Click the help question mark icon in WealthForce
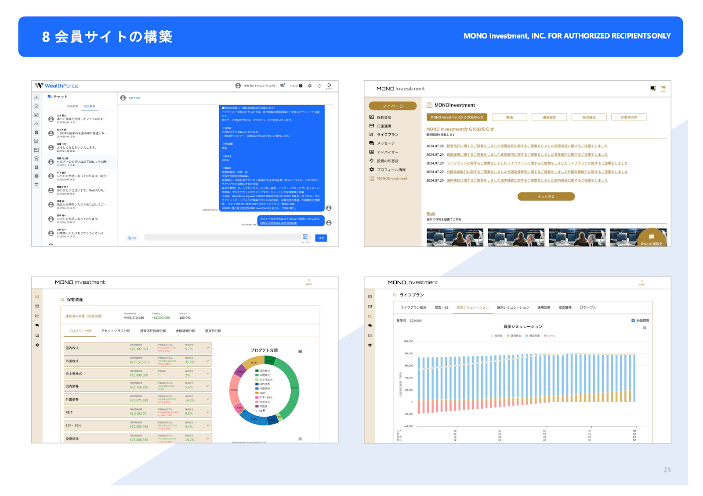 301,86
